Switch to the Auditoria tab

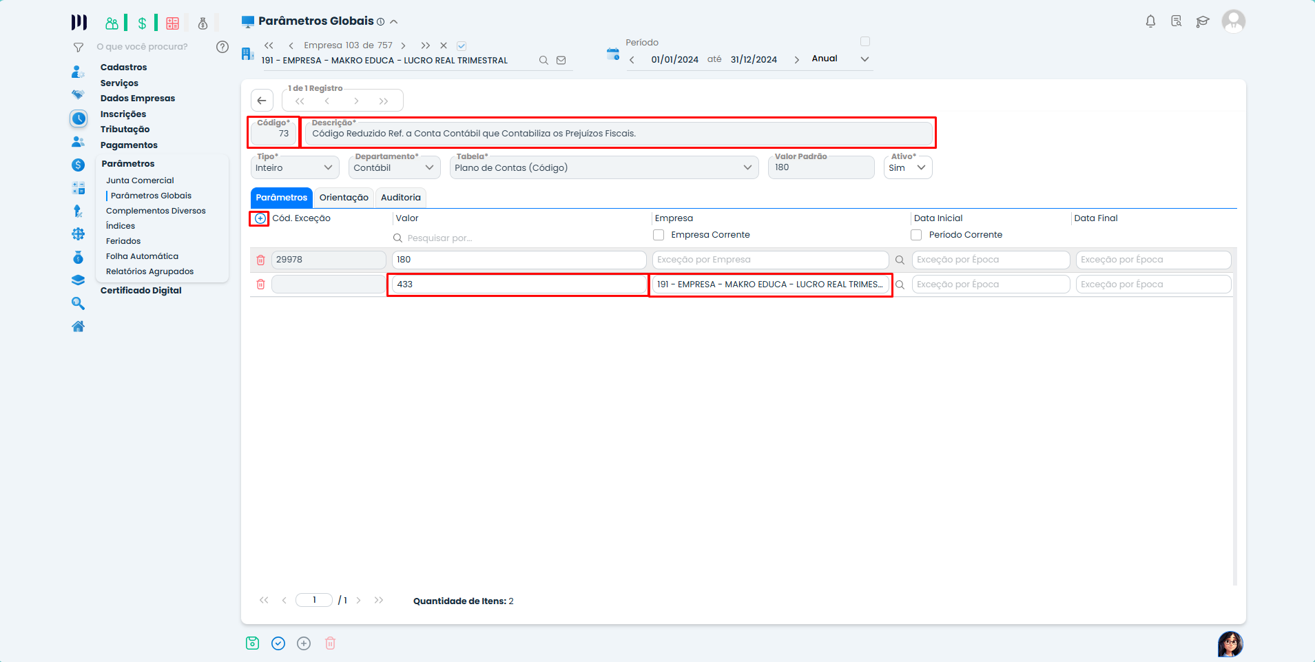pos(400,198)
